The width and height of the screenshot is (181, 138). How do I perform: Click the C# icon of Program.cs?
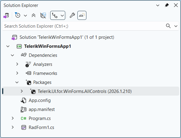24,118
